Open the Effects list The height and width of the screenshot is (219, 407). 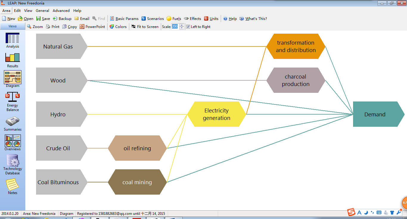pos(192,18)
